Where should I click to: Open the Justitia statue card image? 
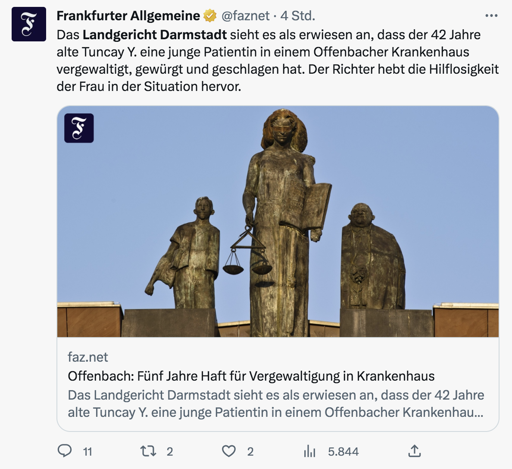point(278,222)
